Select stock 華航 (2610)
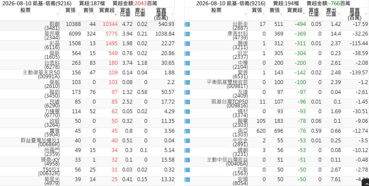This screenshot has height=186, width=369. point(52,84)
